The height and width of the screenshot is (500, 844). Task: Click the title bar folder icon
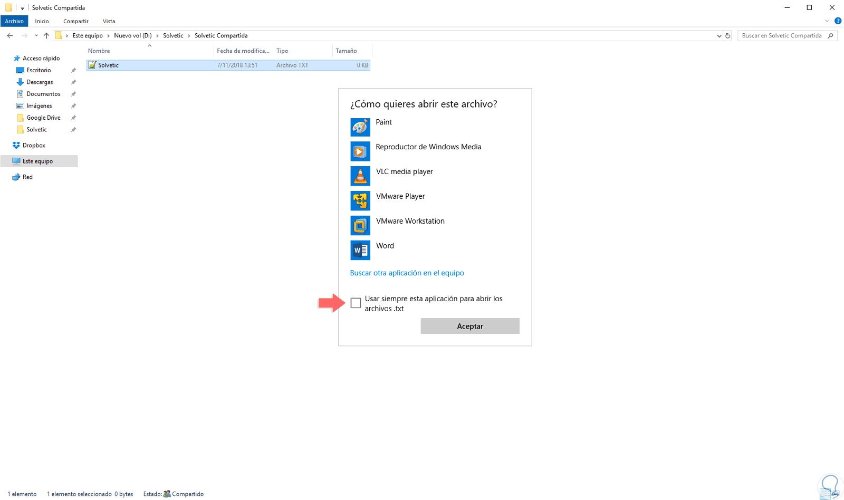pos(8,7)
